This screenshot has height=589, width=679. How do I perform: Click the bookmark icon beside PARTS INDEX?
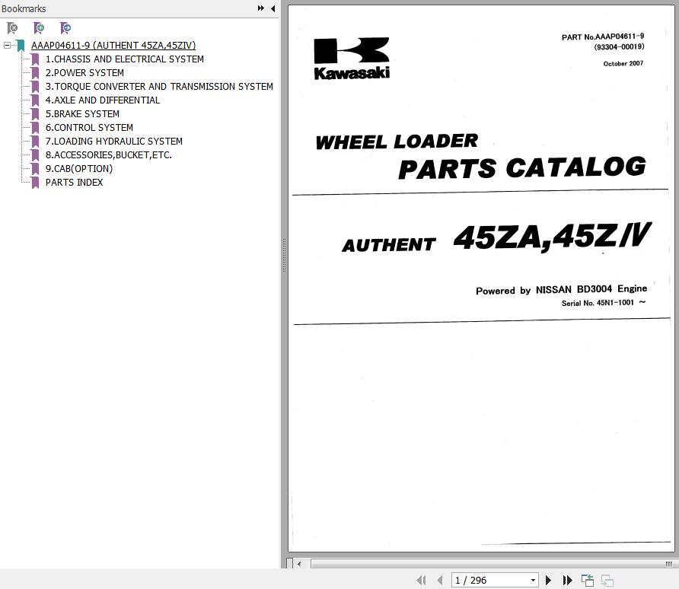pos(36,183)
